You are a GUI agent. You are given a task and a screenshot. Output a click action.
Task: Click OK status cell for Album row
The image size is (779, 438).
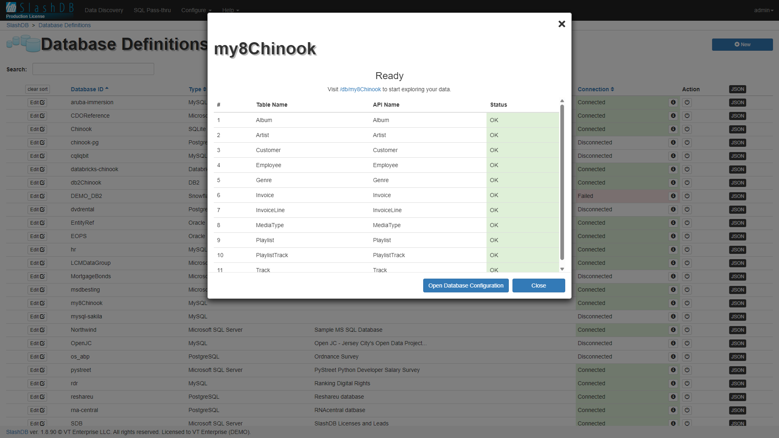[523, 120]
